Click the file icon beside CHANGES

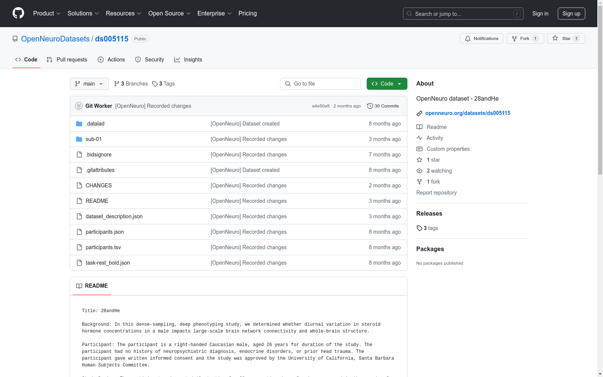point(79,185)
